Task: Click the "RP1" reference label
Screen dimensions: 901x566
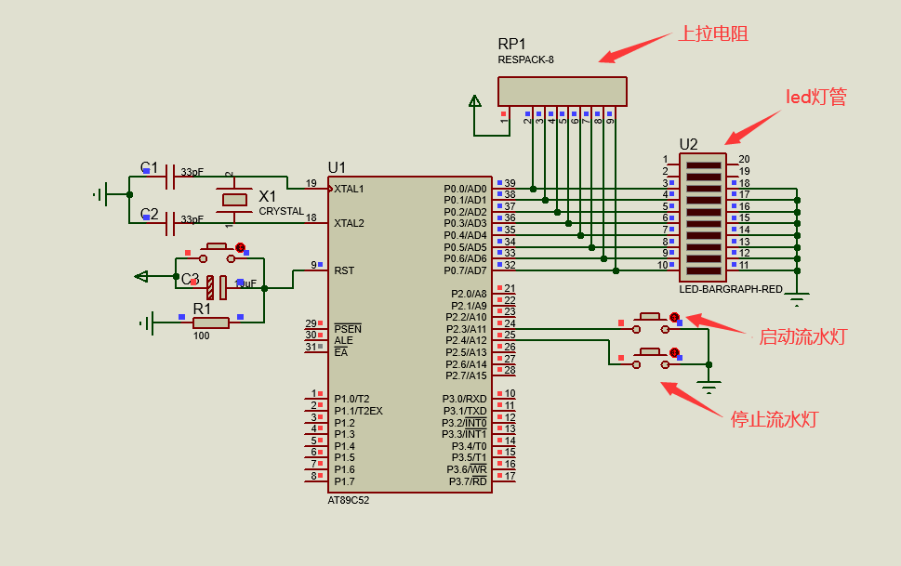Action: [511, 44]
